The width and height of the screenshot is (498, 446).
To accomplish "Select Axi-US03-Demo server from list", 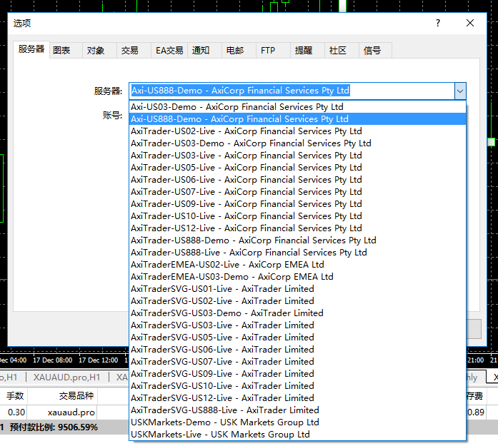I will pos(237,107).
